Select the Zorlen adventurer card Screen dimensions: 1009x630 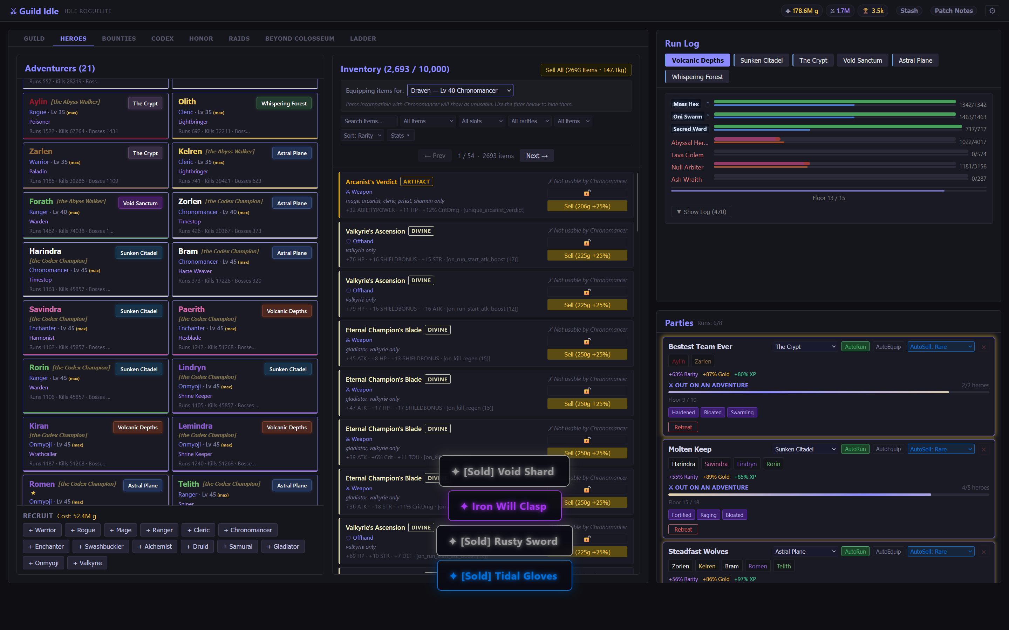coord(245,215)
